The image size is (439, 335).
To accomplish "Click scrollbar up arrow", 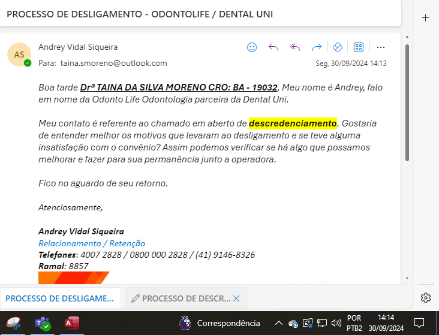I will click(407, 37).
